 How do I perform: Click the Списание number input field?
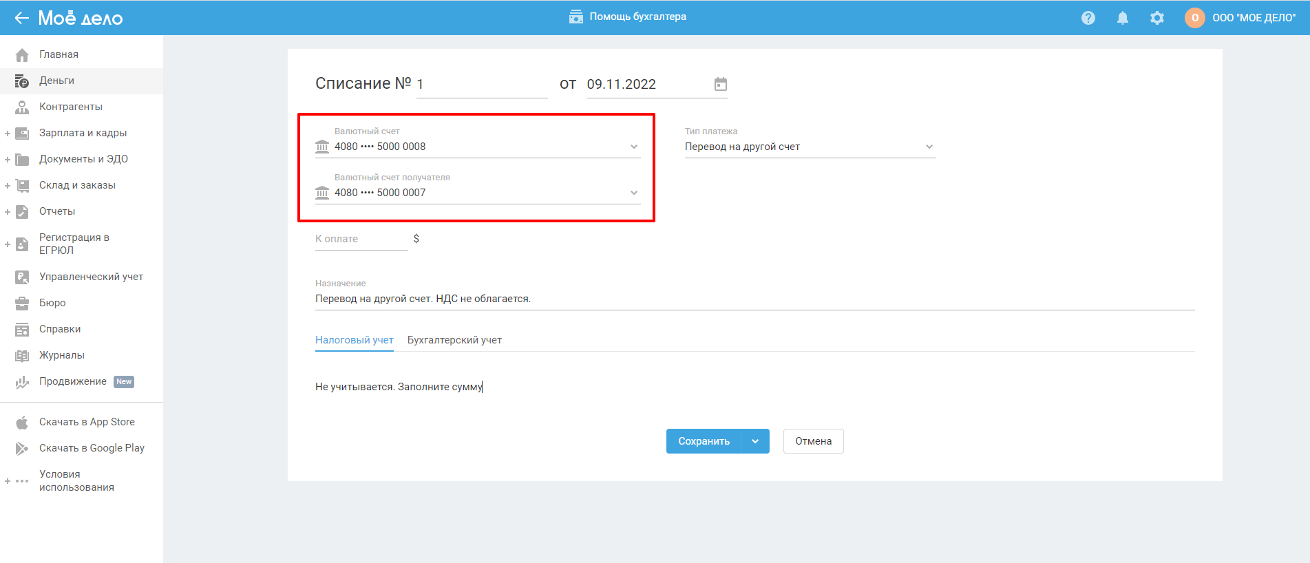point(482,84)
